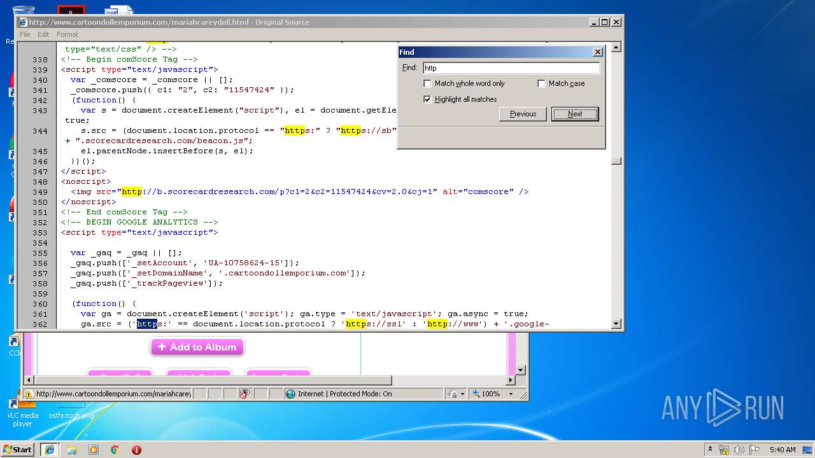Click the browser horizontal scroll-left arrow
The image size is (815, 458).
click(28, 380)
